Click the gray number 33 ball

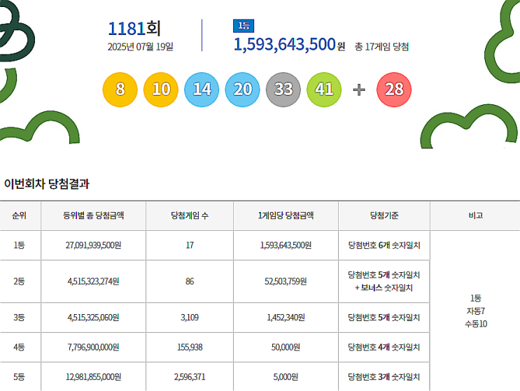tap(283, 90)
